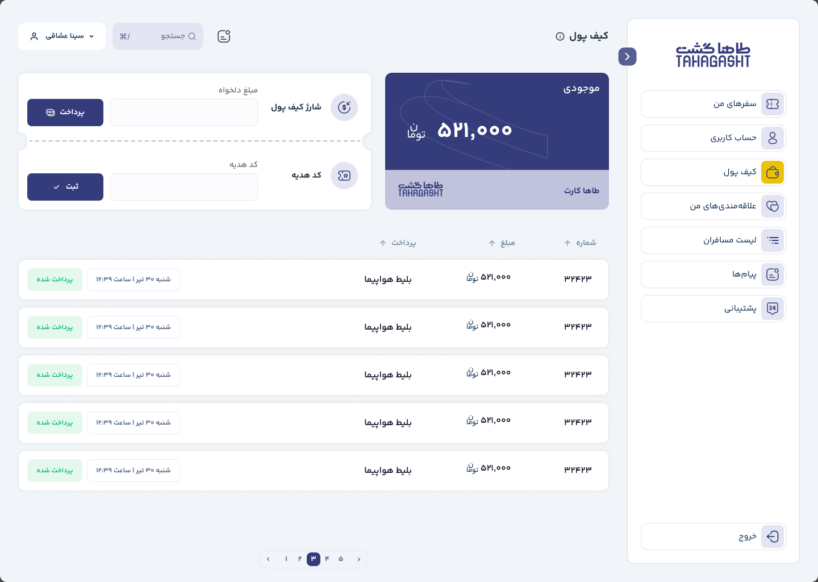Select کیف پول sidebar item
This screenshot has height=582, width=818.
click(713, 172)
